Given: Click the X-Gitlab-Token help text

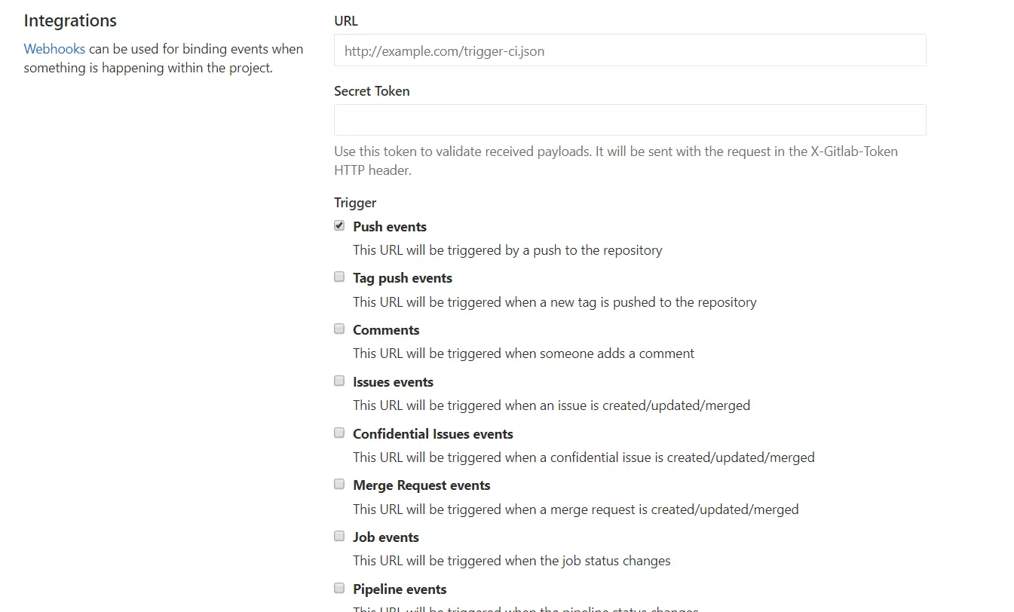Looking at the screenshot, I should point(615,161).
